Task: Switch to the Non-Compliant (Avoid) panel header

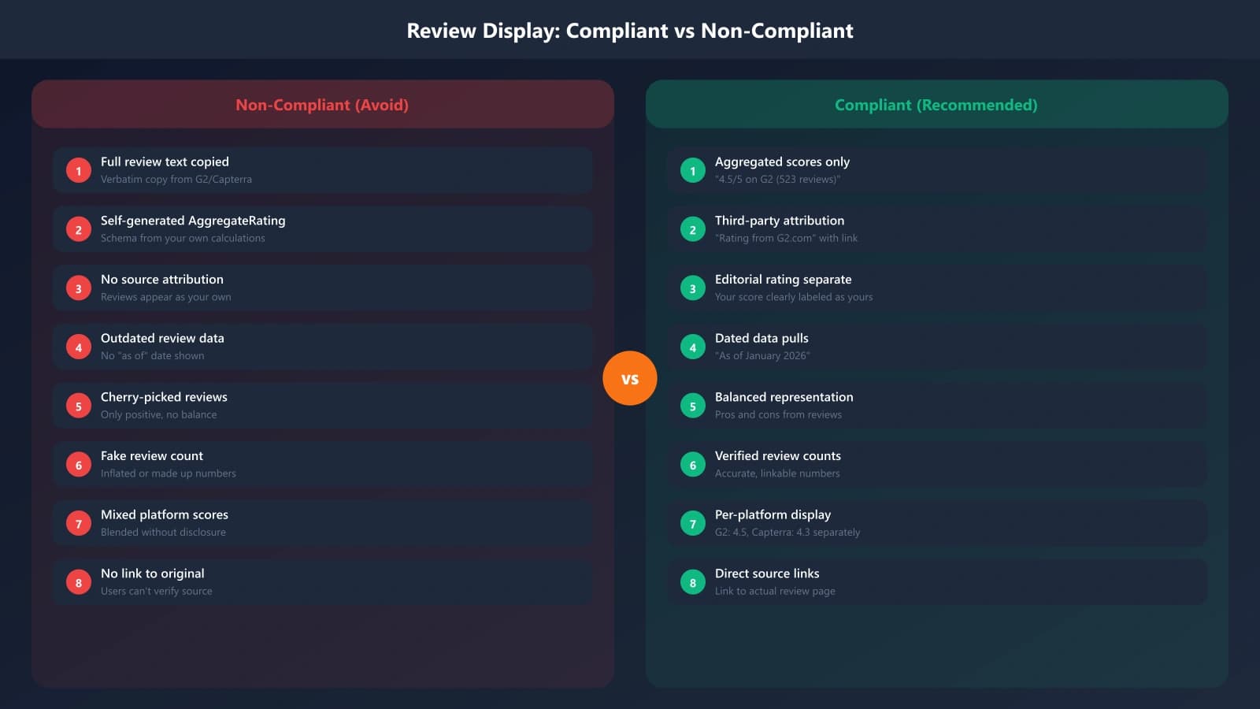Action: [x=322, y=104]
